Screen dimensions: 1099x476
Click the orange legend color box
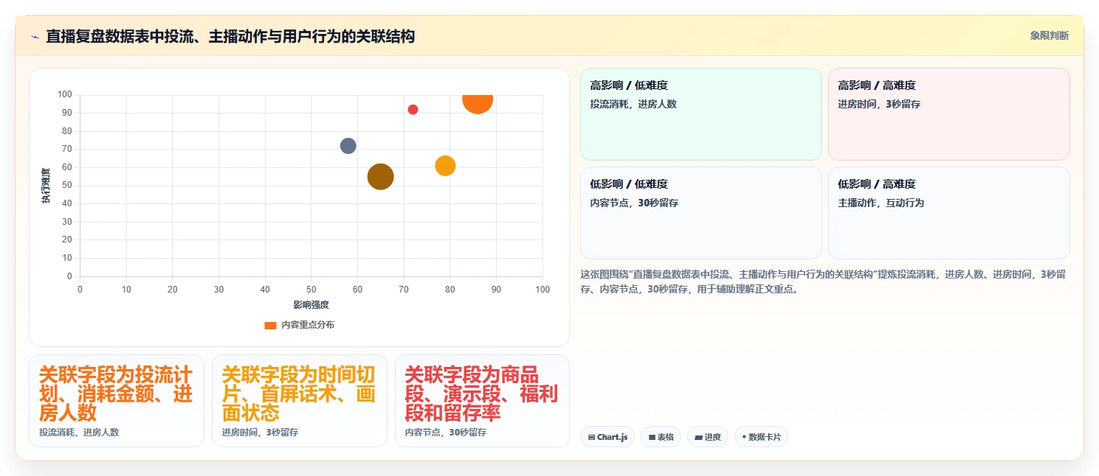pyautogui.click(x=270, y=325)
